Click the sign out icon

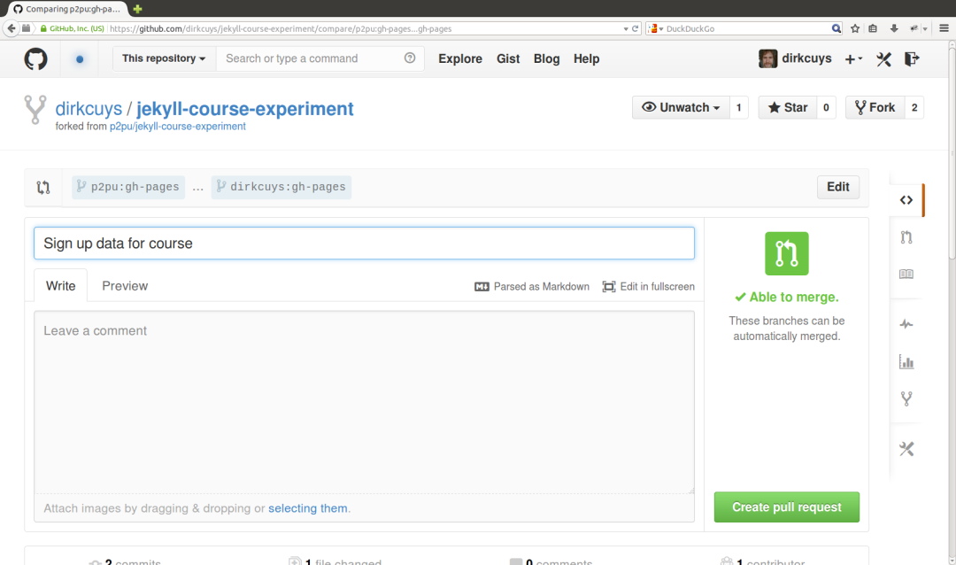click(912, 59)
